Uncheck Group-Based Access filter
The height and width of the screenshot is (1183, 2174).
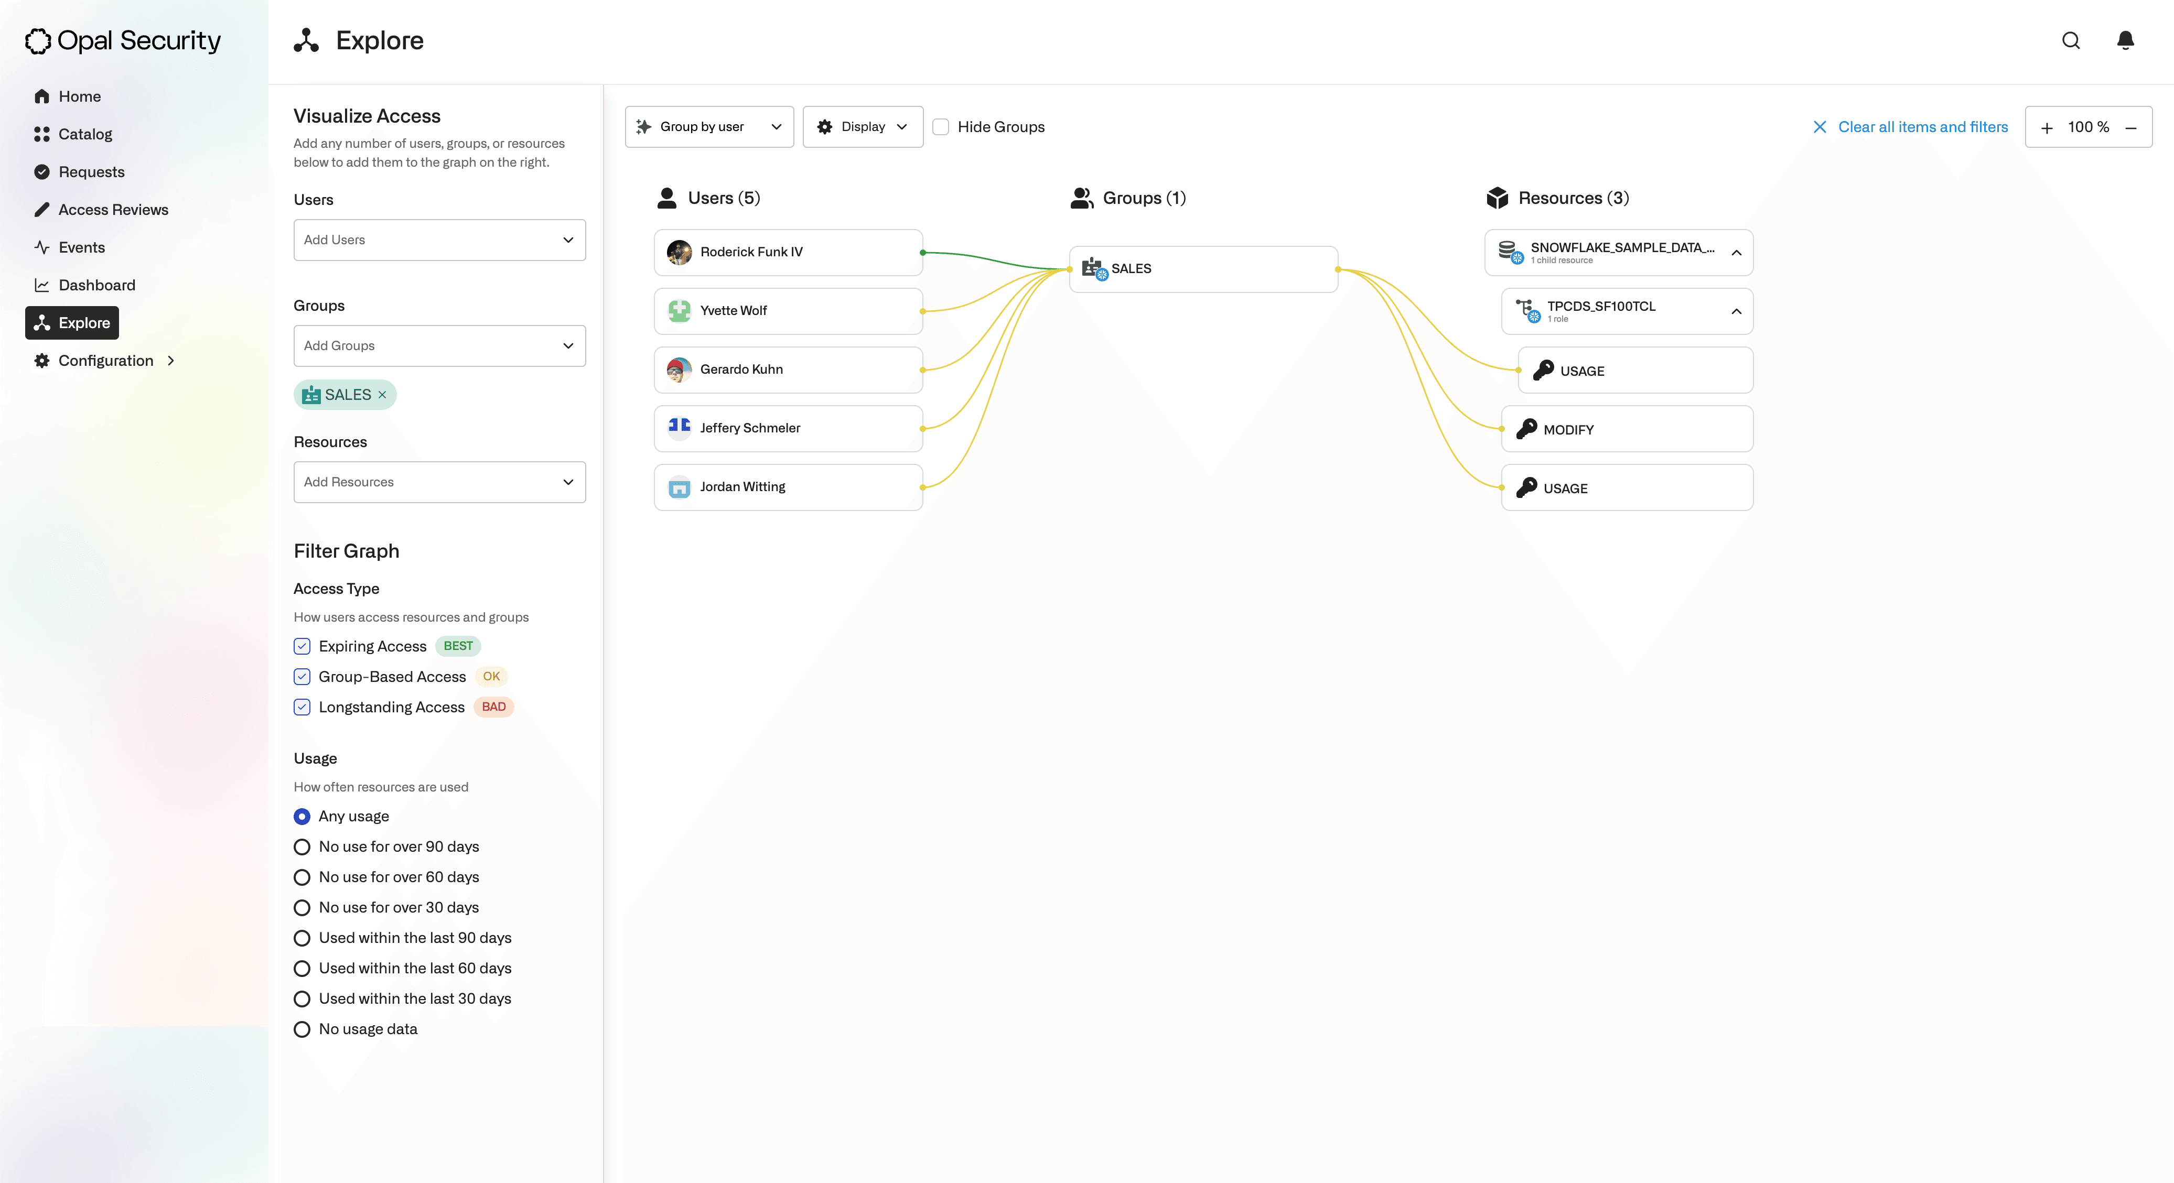(302, 677)
